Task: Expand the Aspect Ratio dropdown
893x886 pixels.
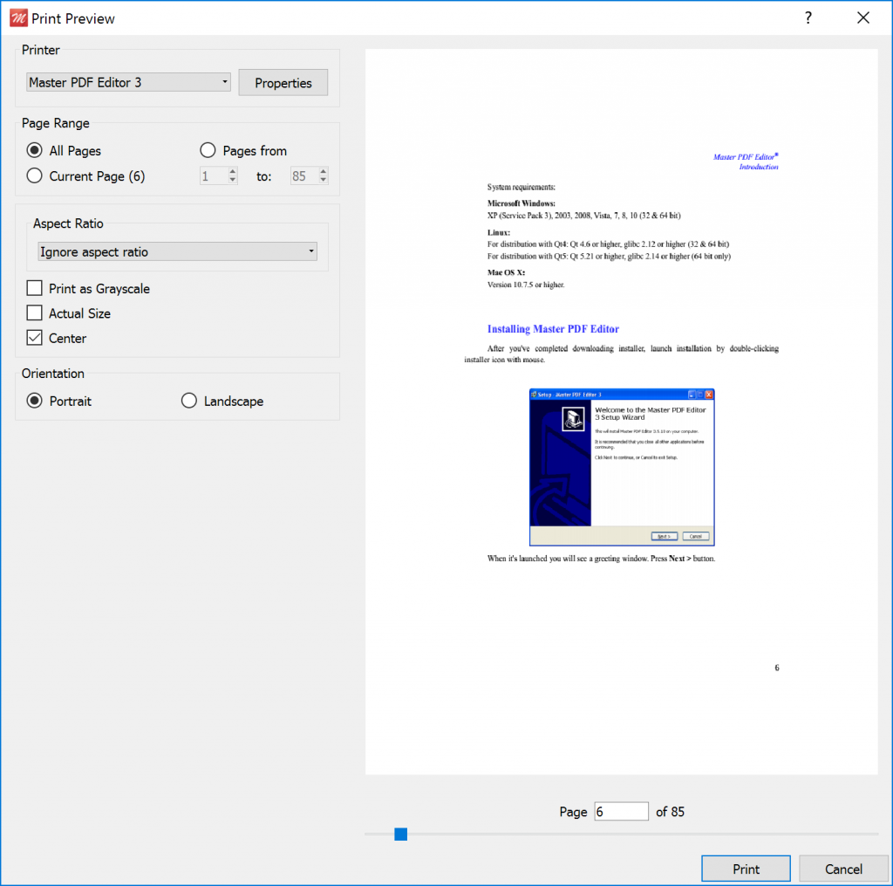Action: pos(178,252)
